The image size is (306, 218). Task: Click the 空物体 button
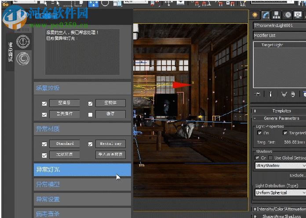[x=110, y=103]
